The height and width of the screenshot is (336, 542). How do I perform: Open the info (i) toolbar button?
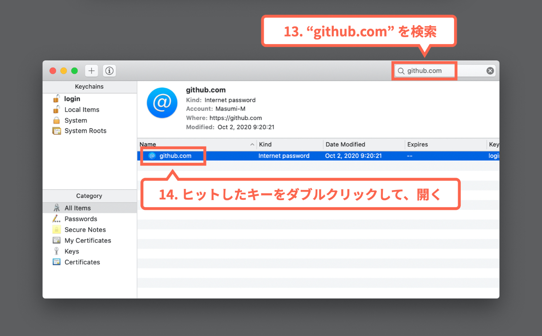[110, 71]
